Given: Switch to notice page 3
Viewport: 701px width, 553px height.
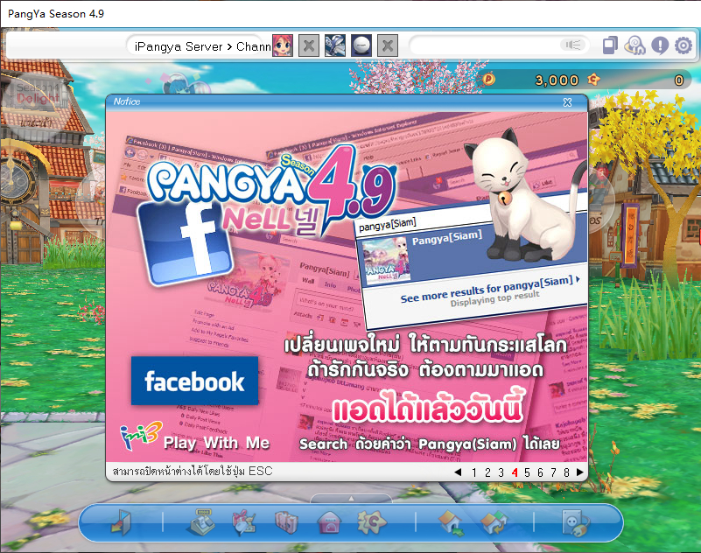Looking at the screenshot, I should click(501, 472).
